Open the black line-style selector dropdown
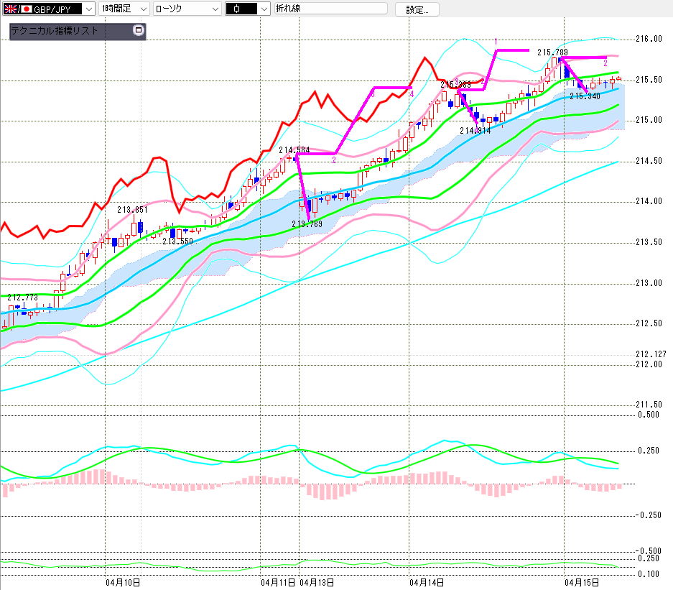The width and height of the screenshot is (673, 590). coord(264,9)
